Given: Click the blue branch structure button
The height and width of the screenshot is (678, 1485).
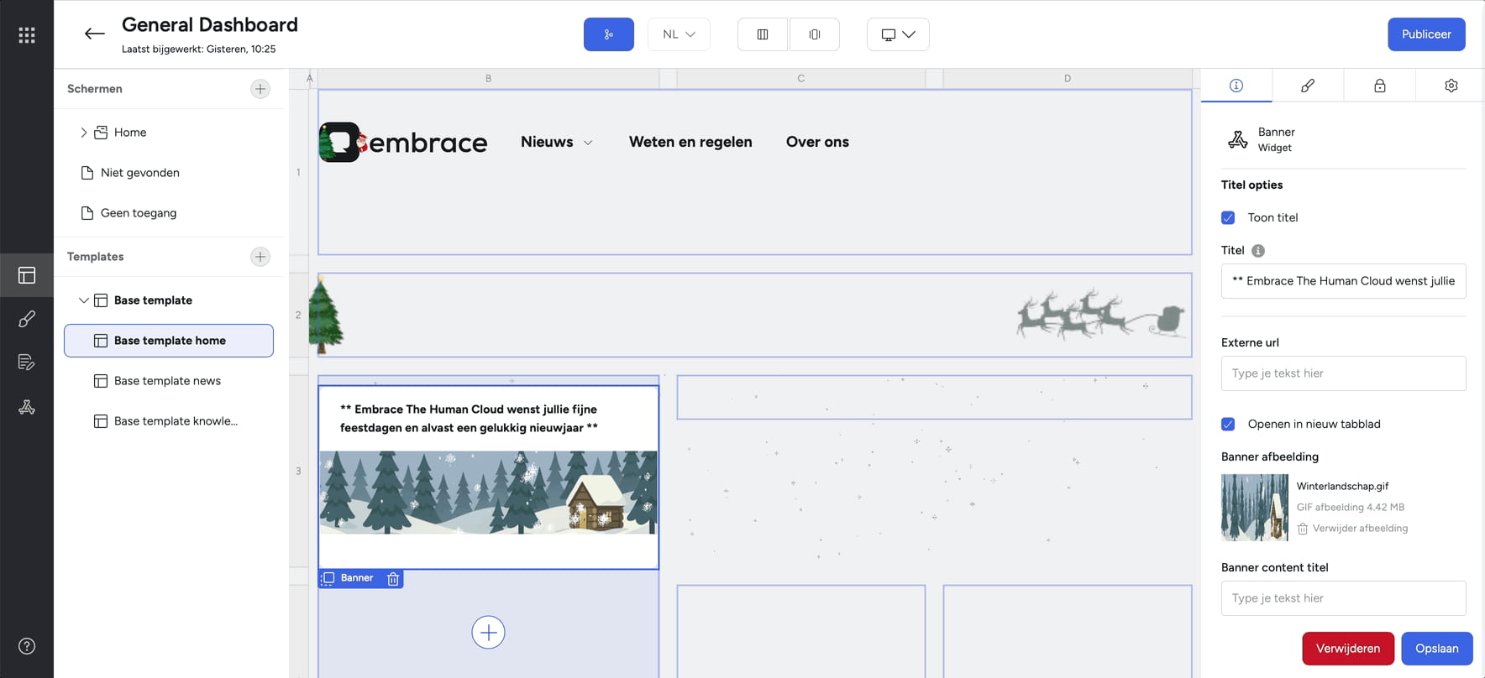Looking at the screenshot, I should click(609, 34).
